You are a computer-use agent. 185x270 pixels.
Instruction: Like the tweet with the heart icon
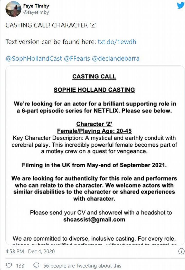point(9,265)
